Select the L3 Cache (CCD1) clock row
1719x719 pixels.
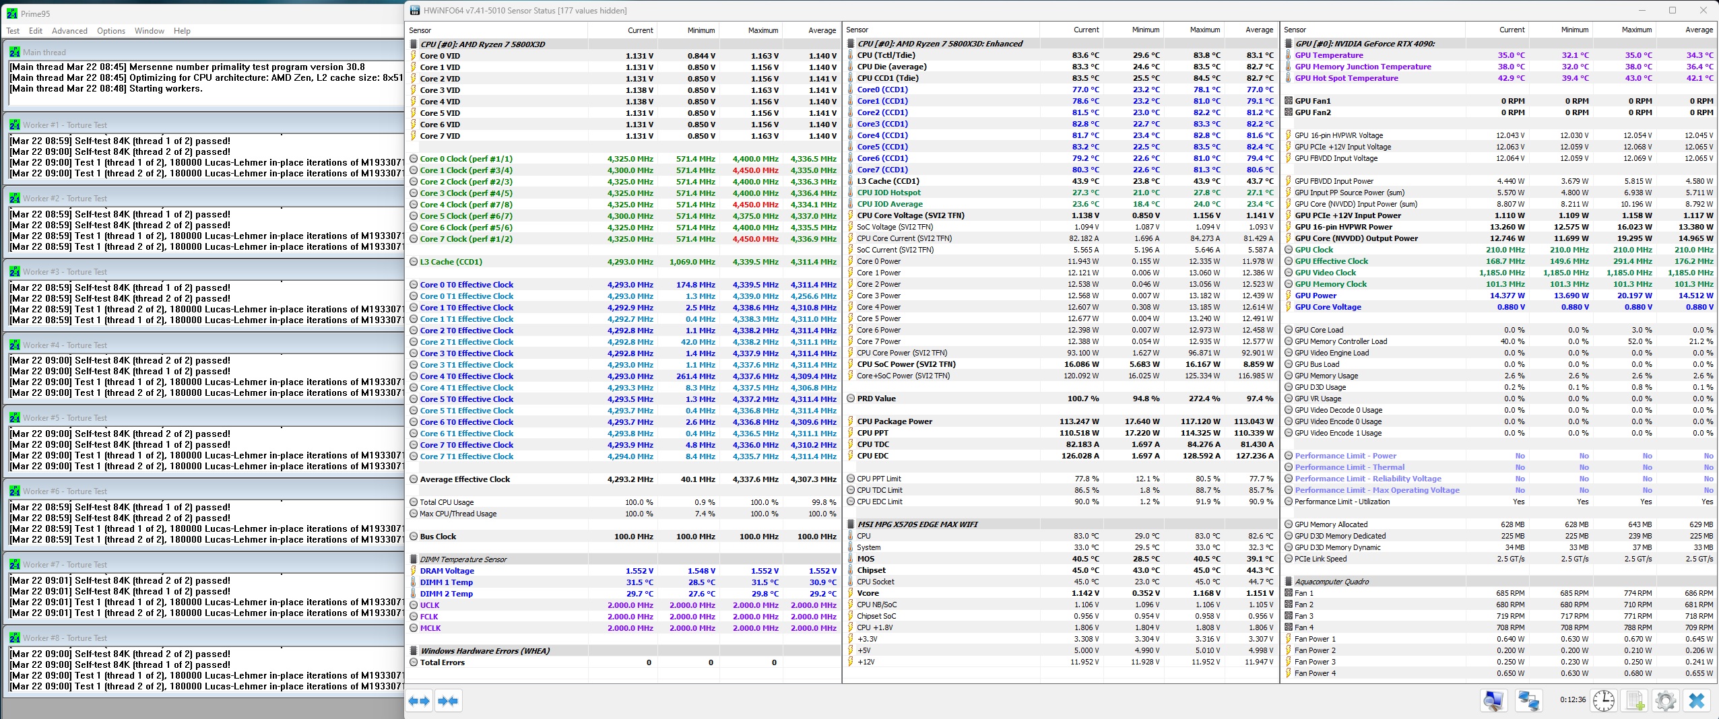pyautogui.click(x=623, y=262)
